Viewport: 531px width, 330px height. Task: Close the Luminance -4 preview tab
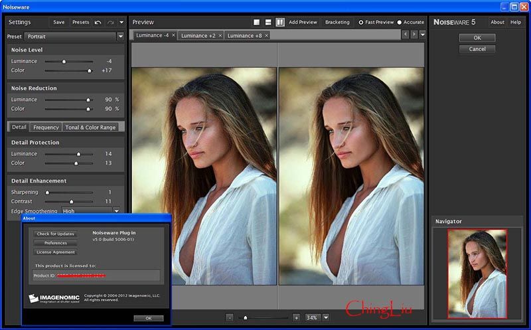click(174, 35)
